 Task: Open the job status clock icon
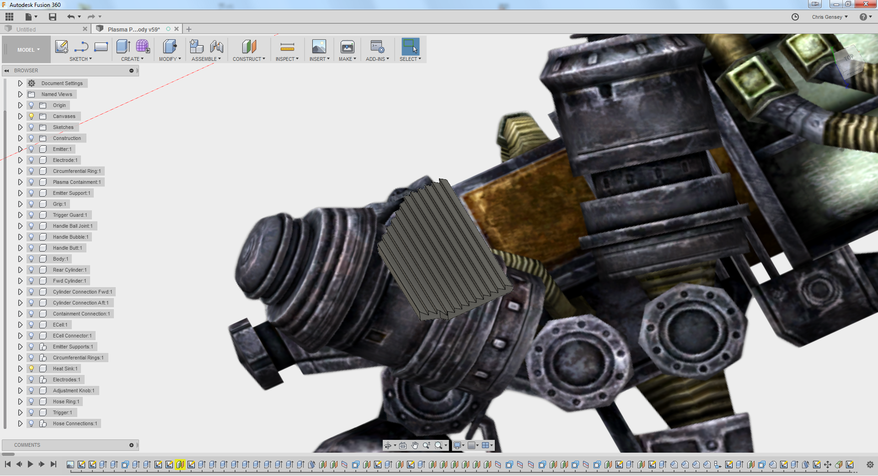click(795, 17)
